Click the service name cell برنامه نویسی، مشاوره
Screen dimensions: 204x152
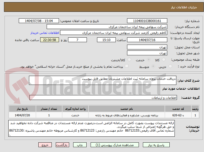point(127,115)
